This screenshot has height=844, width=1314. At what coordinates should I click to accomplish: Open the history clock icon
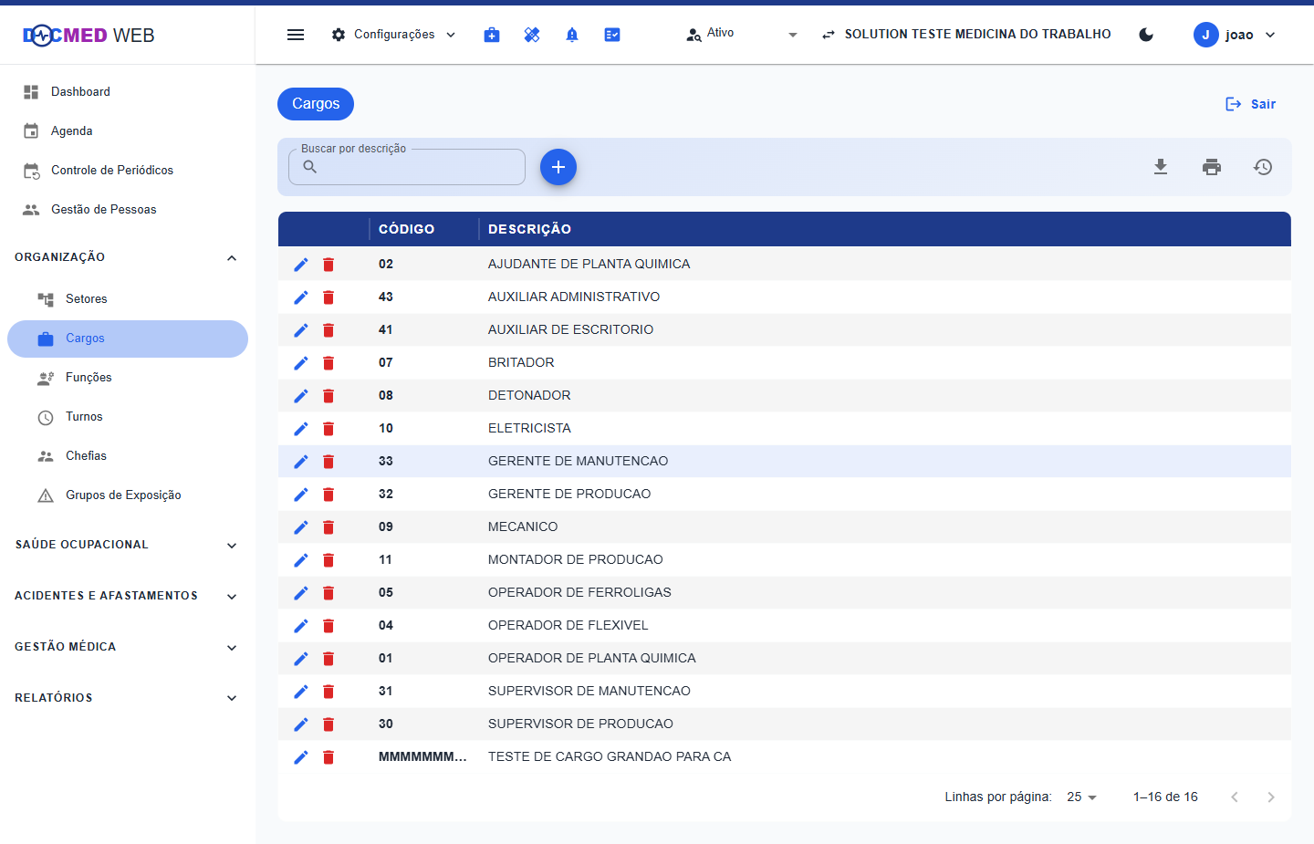pos(1263,167)
